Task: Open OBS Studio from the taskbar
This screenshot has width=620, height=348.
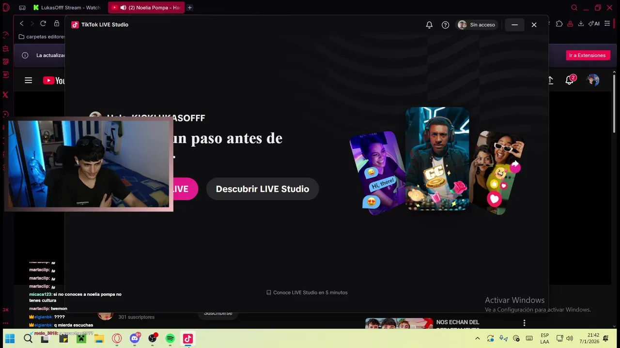Action: pos(153,339)
